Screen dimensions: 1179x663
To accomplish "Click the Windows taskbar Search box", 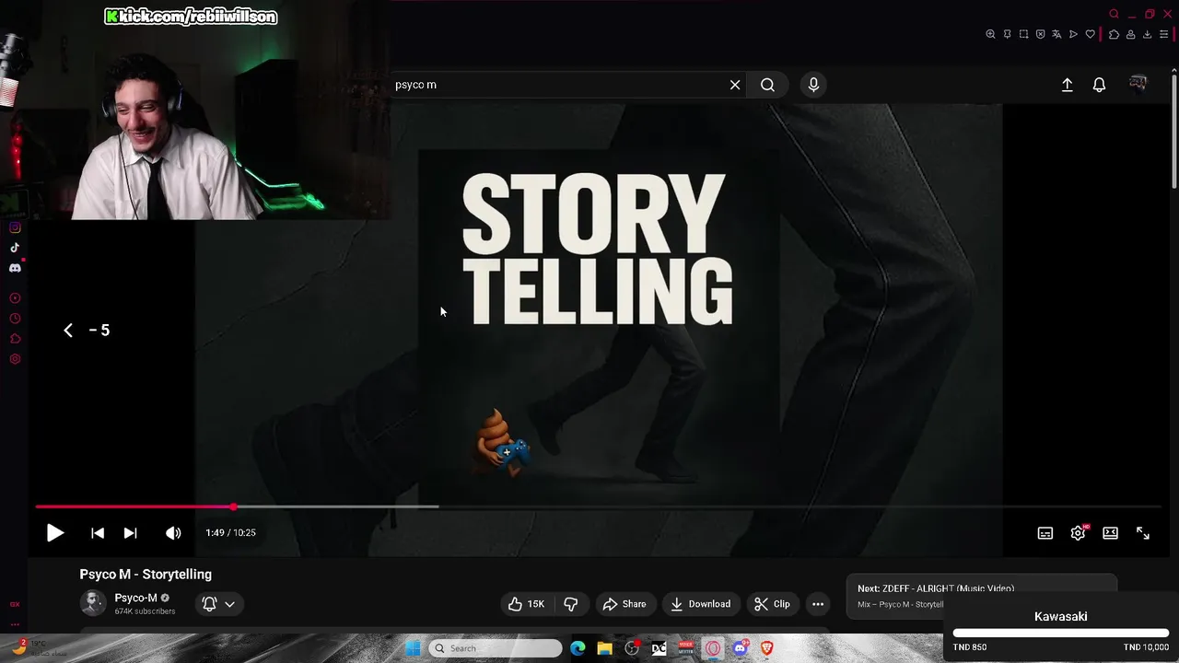I will pos(496,648).
